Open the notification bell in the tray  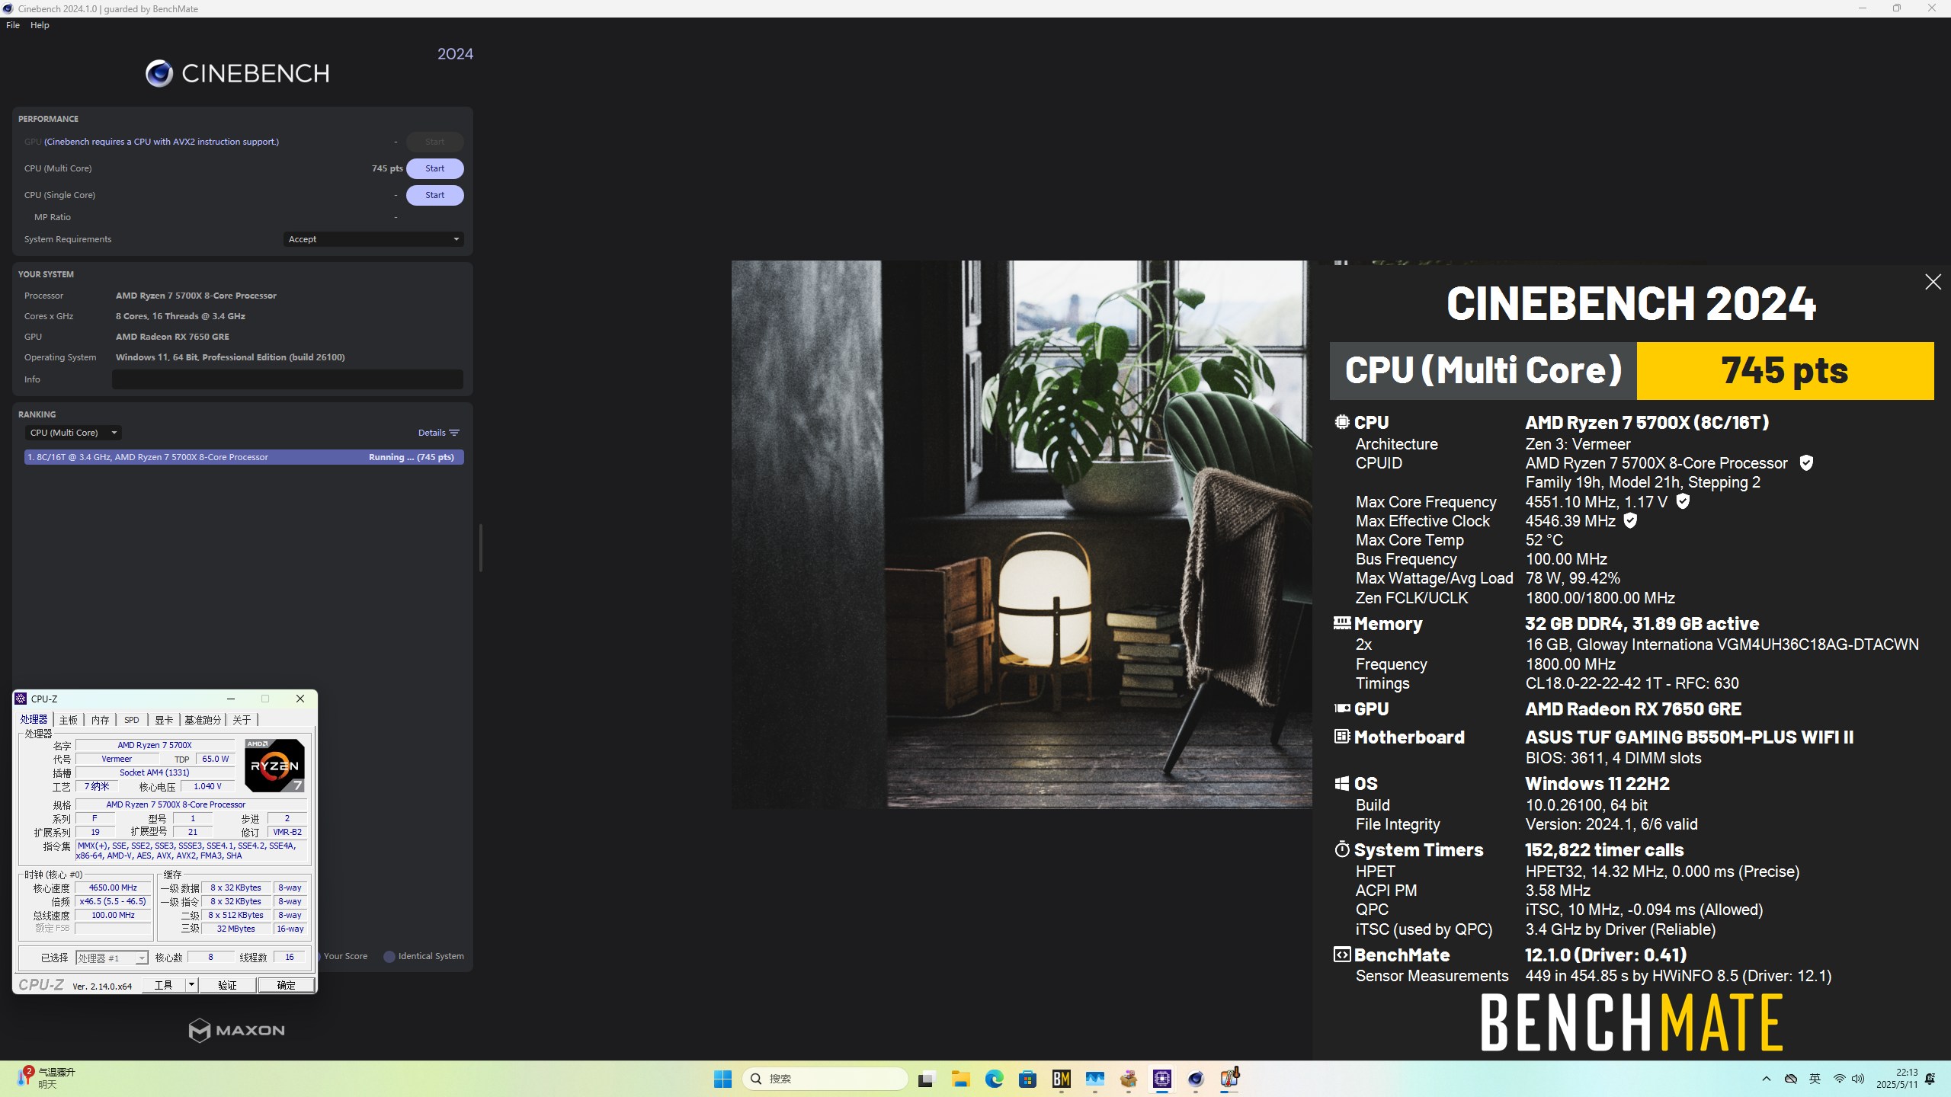(1930, 1079)
